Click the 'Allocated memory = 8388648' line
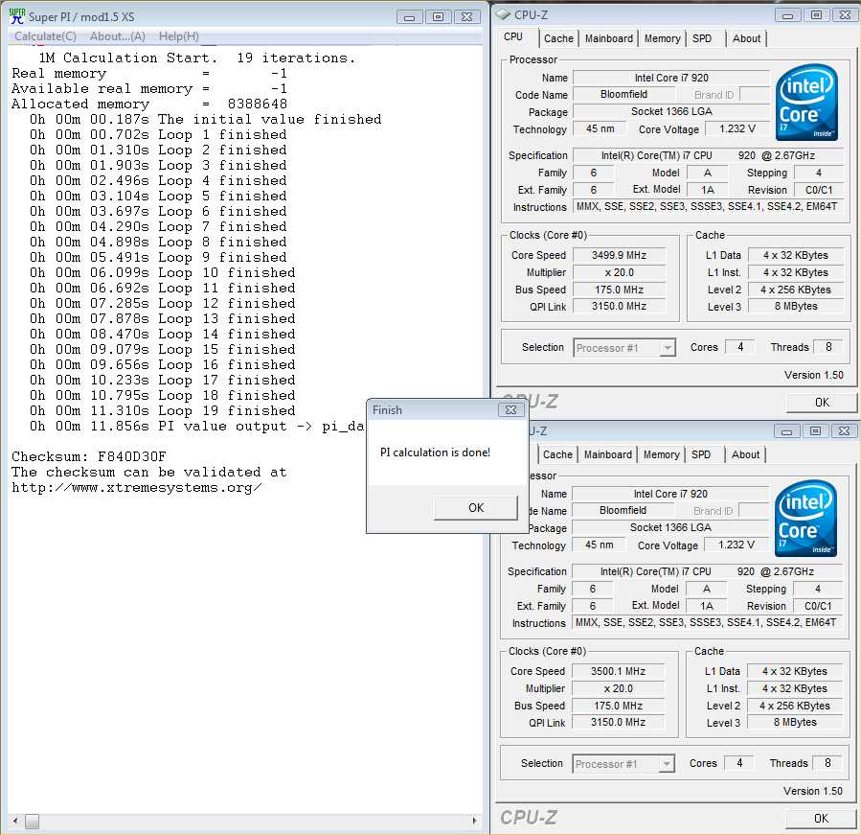Screen dimensions: 861x835 click(149, 104)
